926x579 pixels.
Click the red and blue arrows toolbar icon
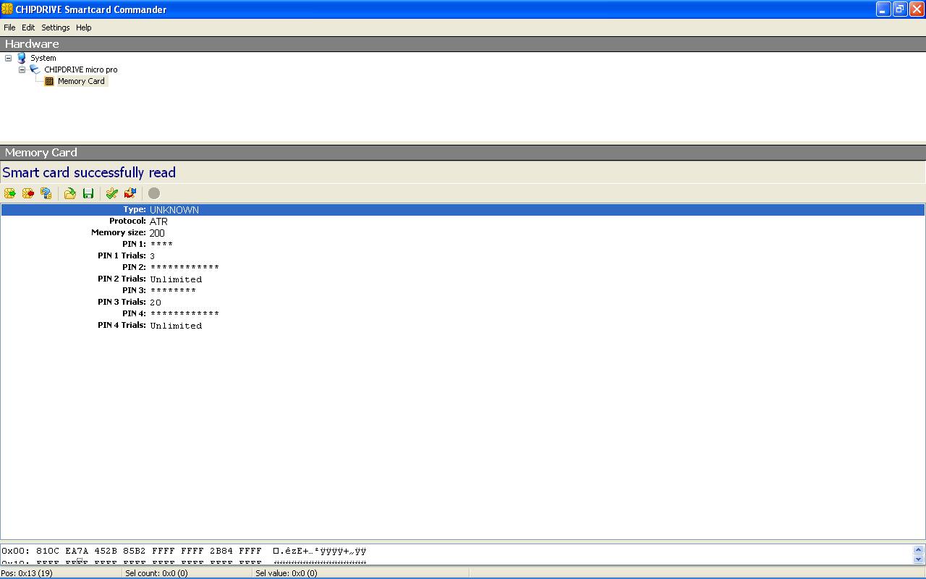pyautogui.click(x=130, y=193)
